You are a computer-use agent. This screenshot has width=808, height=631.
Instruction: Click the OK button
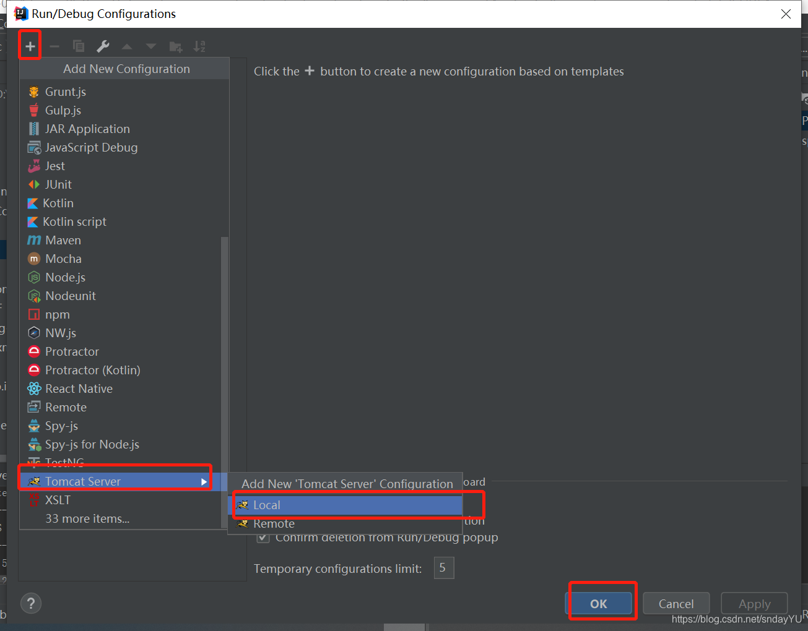(x=599, y=604)
